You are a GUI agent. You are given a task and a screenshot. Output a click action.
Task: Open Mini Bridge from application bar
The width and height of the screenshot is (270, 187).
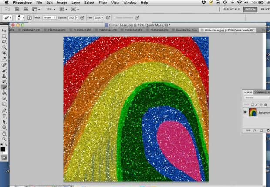click(x=26, y=9)
